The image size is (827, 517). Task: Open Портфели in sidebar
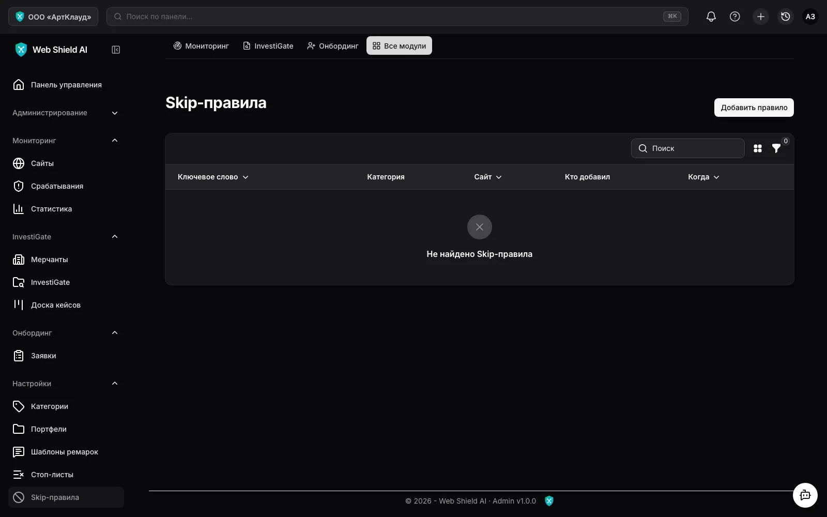click(x=66, y=429)
